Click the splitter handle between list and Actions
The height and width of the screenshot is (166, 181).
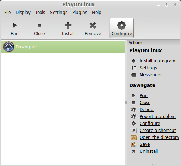(126, 103)
